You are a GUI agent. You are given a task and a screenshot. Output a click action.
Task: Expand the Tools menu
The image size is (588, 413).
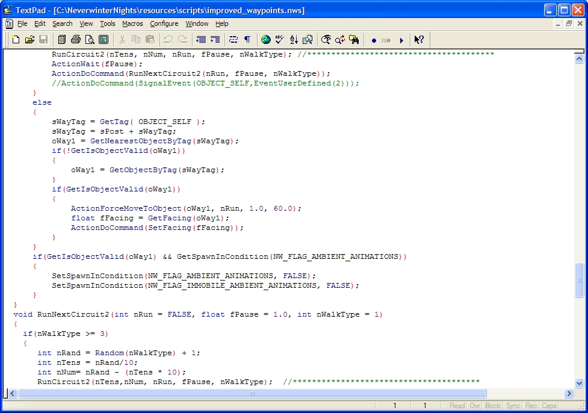(x=108, y=23)
